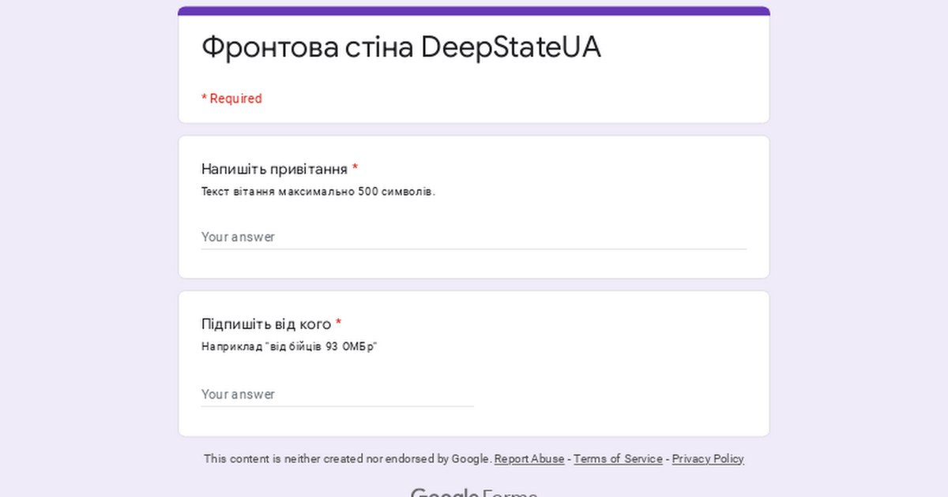Click the "Напишіть привітання" answer field
Image resolution: width=948 pixels, height=497 pixels.
point(473,237)
